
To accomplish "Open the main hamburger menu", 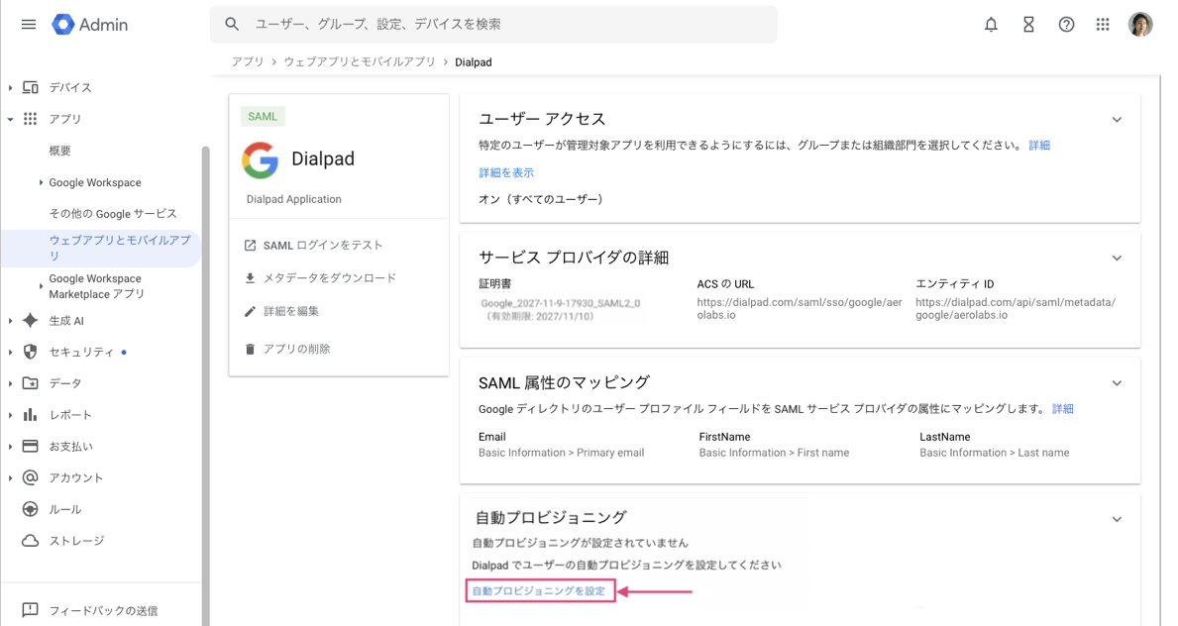I will coord(29,25).
